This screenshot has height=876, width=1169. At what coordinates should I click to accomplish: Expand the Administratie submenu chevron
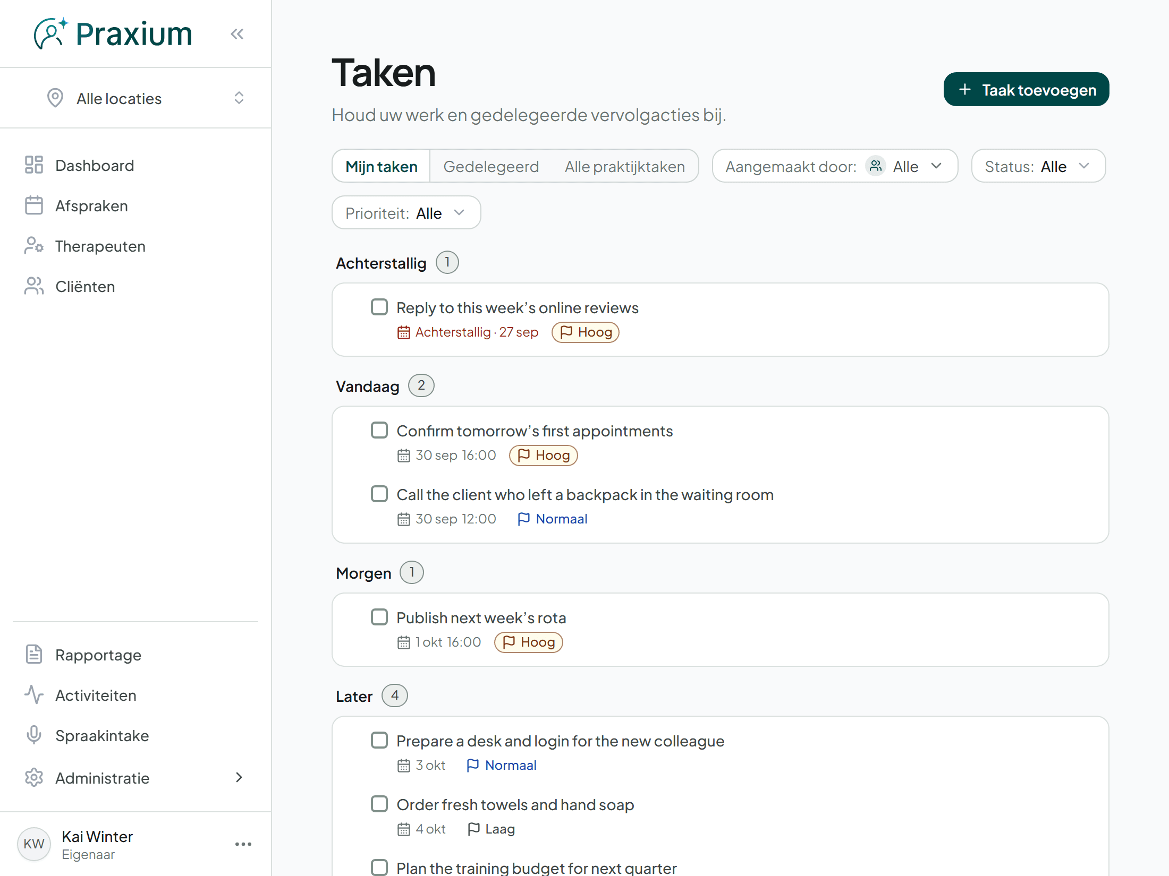(239, 778)
